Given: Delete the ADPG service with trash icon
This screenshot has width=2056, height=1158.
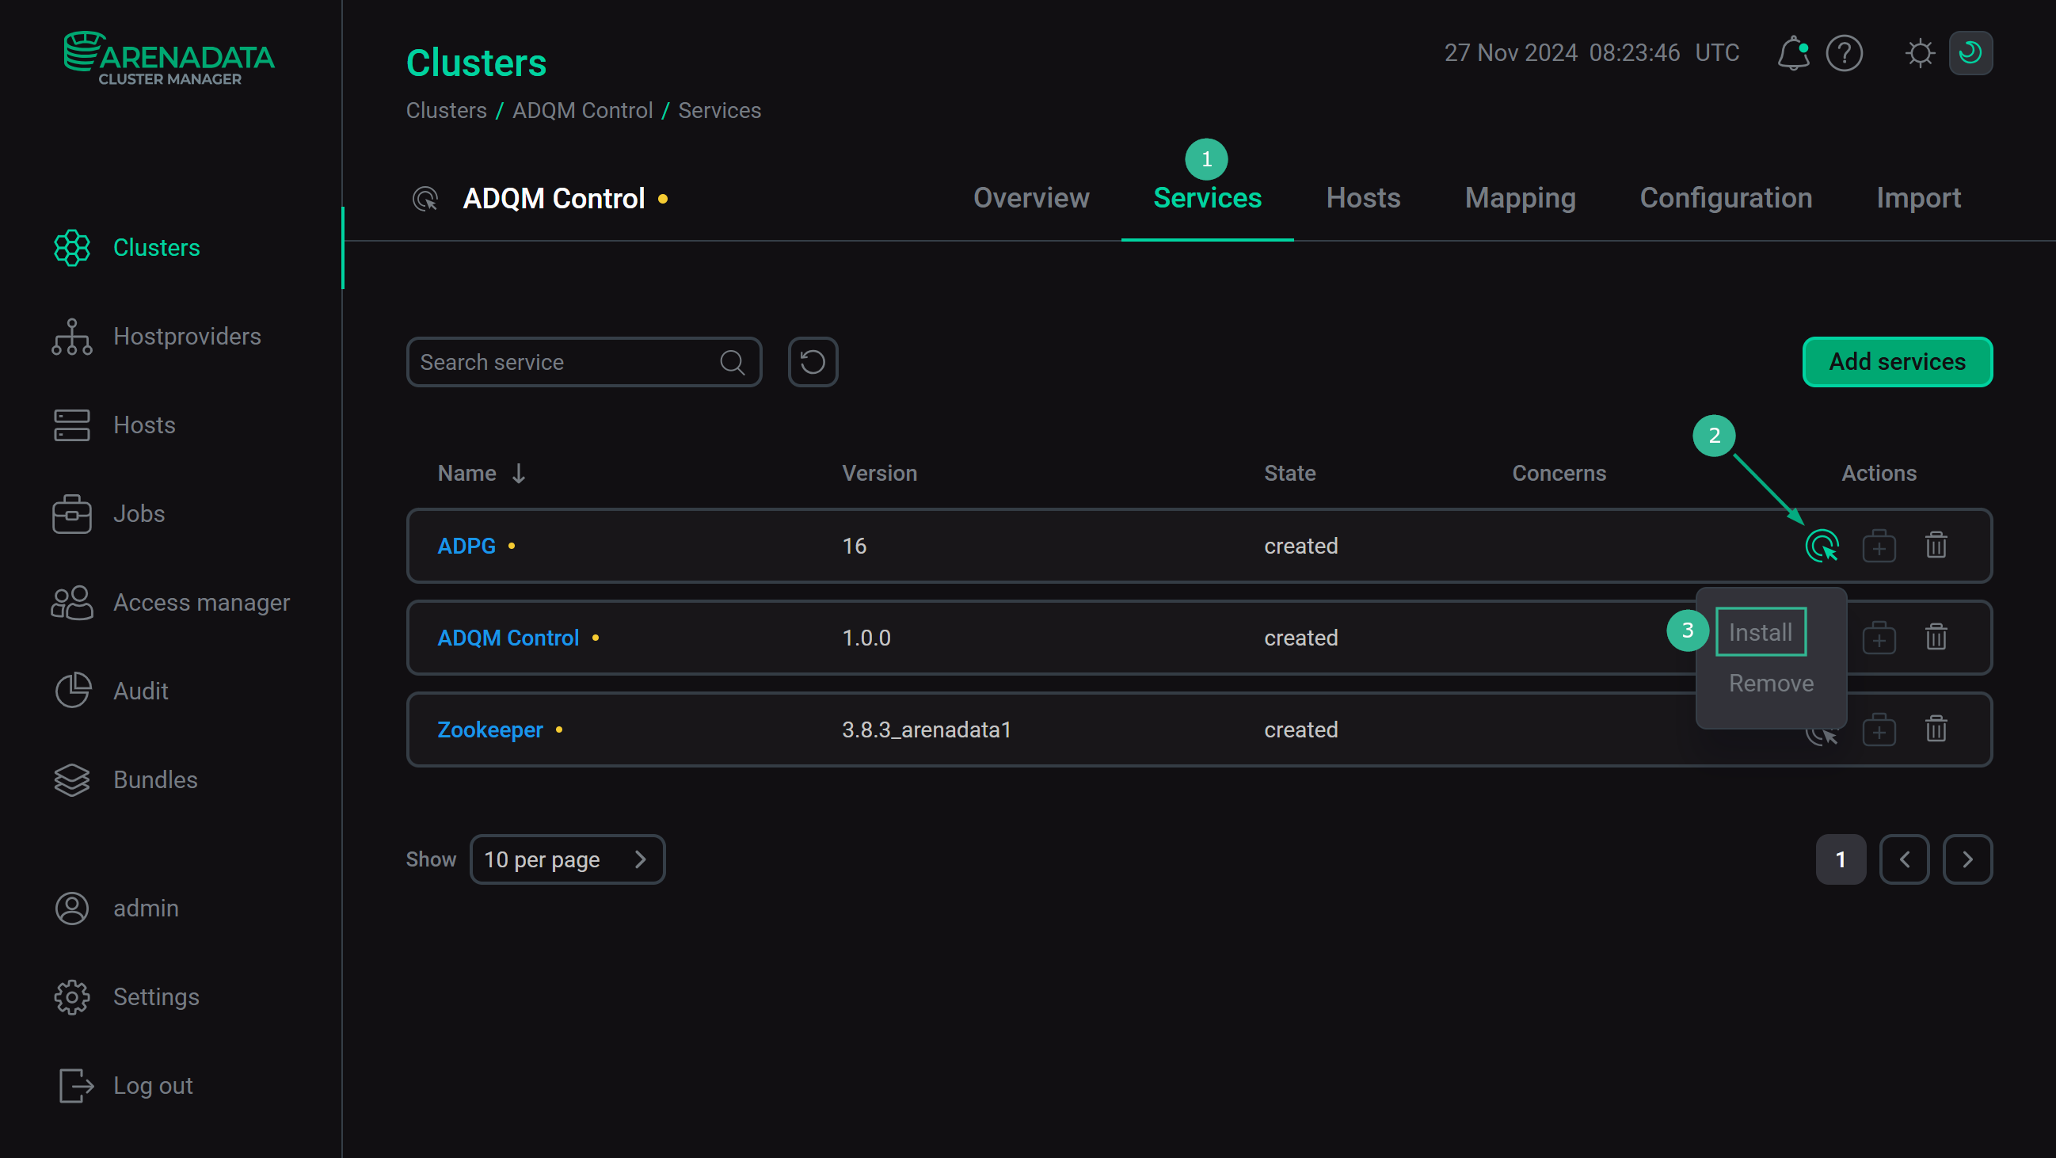Looking at the screenshot, I should click(1936, 546).
